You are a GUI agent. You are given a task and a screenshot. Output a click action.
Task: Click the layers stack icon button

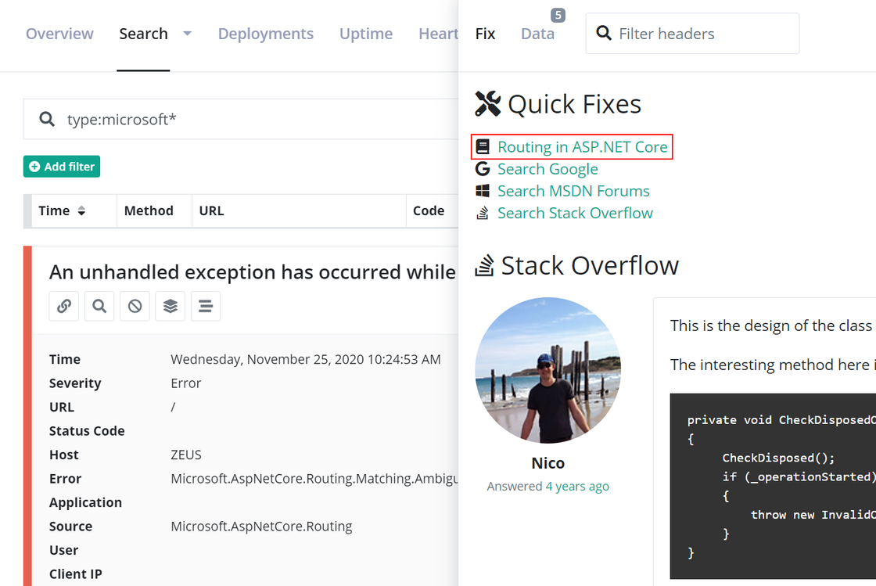click(171, 306)
